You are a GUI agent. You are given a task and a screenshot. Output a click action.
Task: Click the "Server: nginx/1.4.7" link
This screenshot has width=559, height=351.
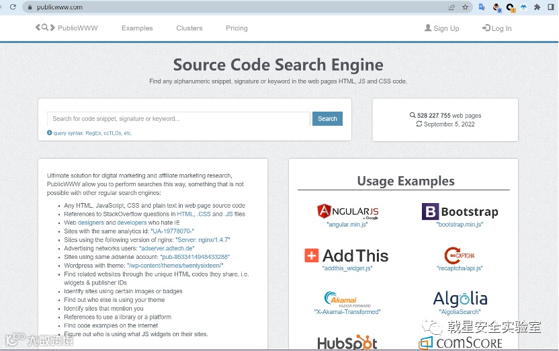coord(203,239)
